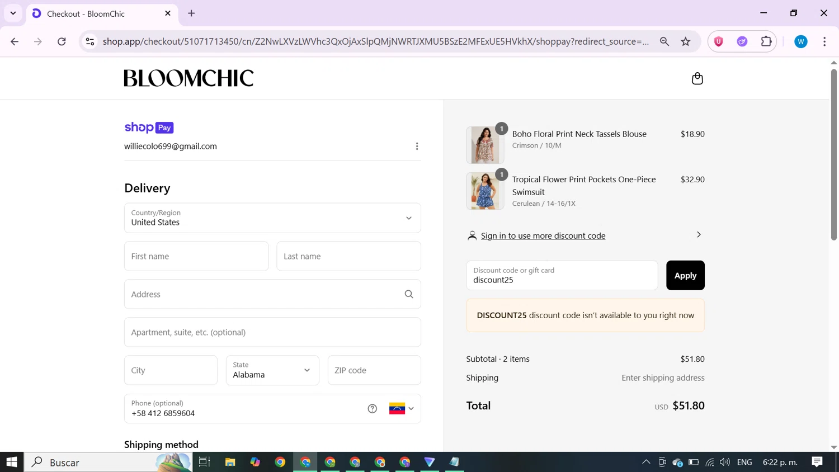Screen dimensions: 839x472
Task: Click the clock showing 6:22 p. m.
Action: [780, 462]
